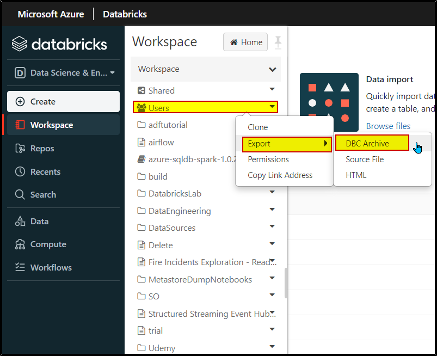Viewport: 437px width, 356px height.
Task: Click the Microsoft Azure header link
Action: (51, 14)
